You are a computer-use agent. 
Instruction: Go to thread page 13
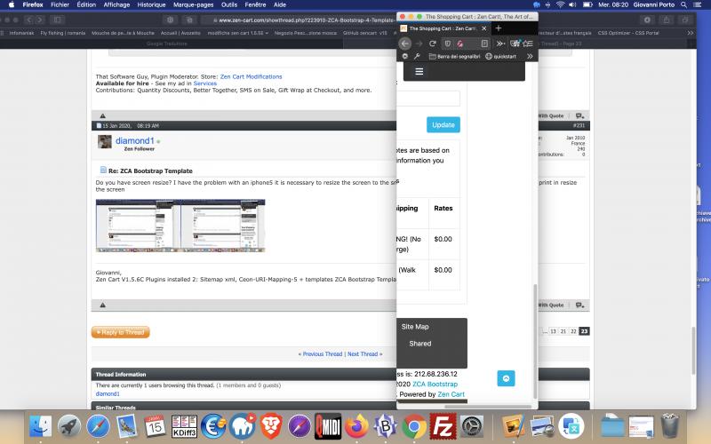(553, 331)
